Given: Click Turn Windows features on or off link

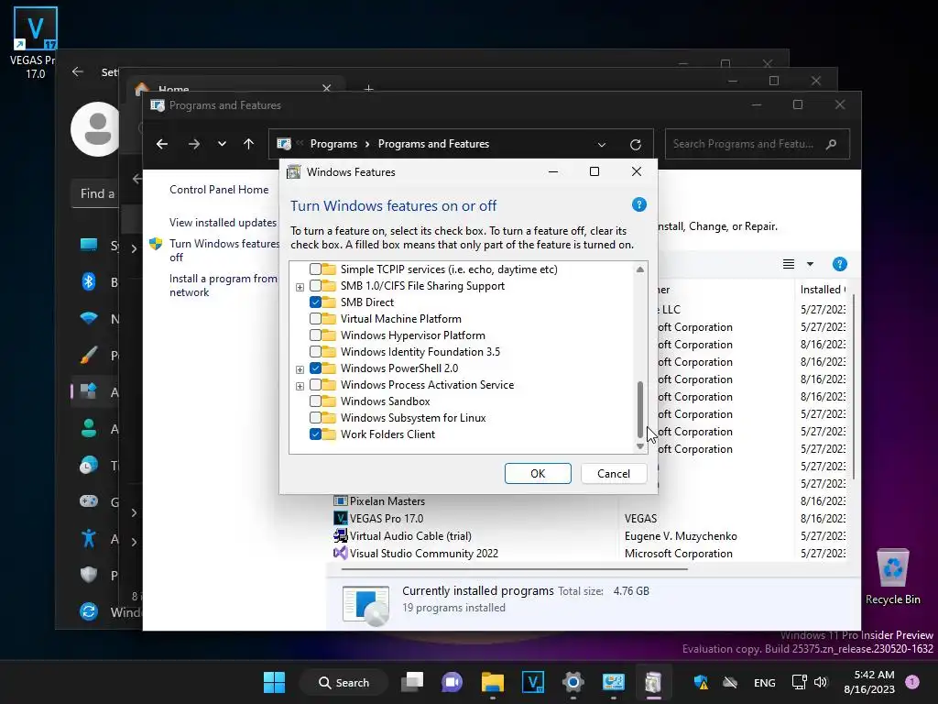Looking at the screenshot, I should tap(224, 250).
